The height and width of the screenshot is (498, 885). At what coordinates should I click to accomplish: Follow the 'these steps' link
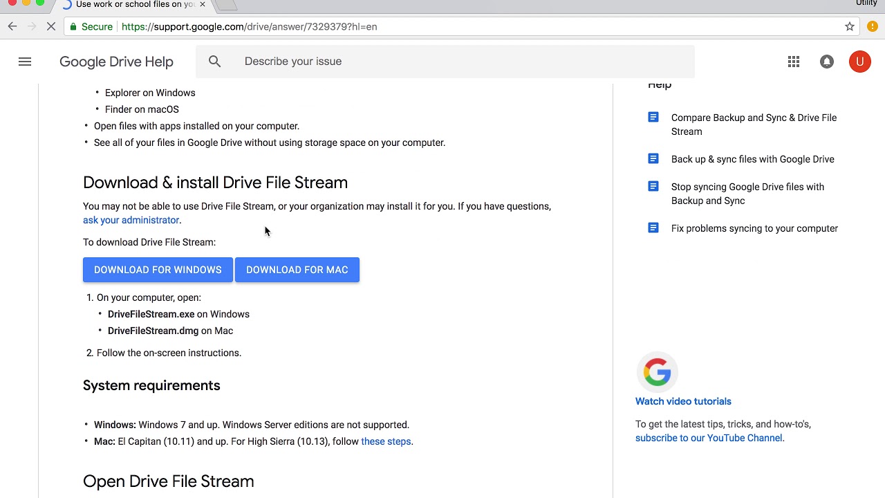point(386,441)
